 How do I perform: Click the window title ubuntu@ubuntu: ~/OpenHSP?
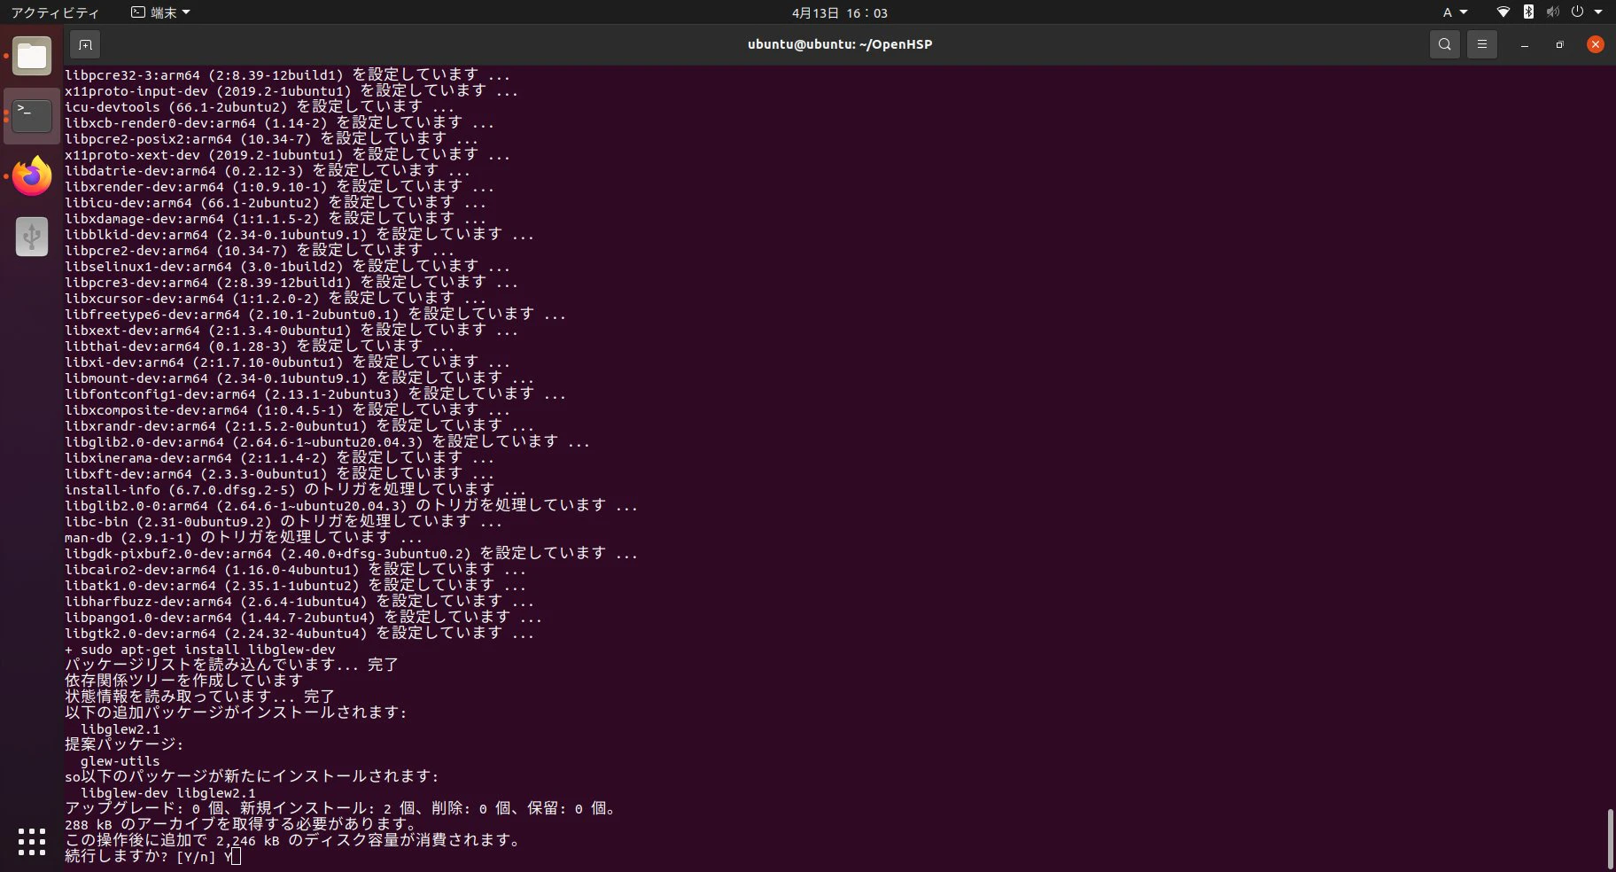[x=840, y=44]
